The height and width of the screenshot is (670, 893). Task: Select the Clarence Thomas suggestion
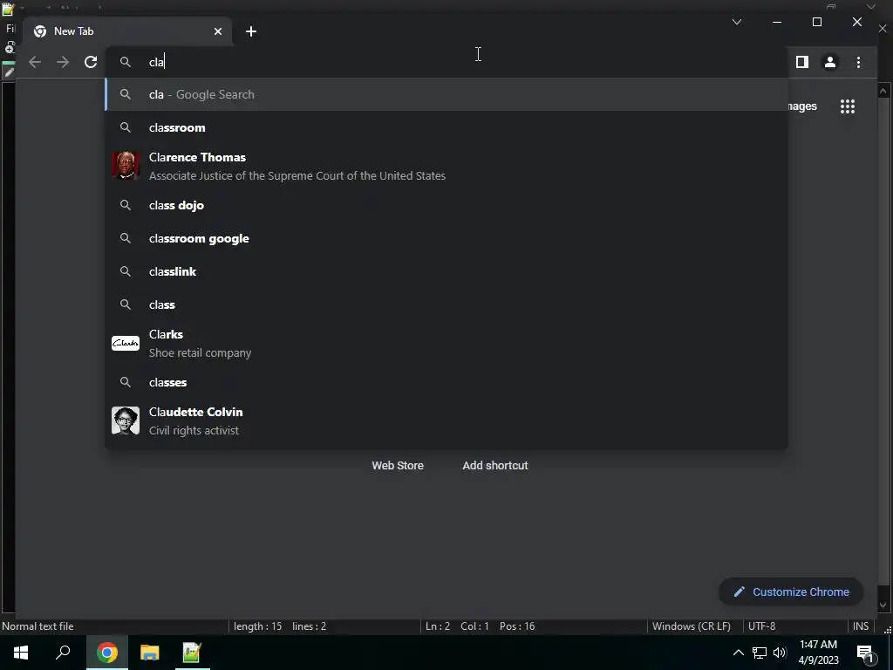[446, 167]
